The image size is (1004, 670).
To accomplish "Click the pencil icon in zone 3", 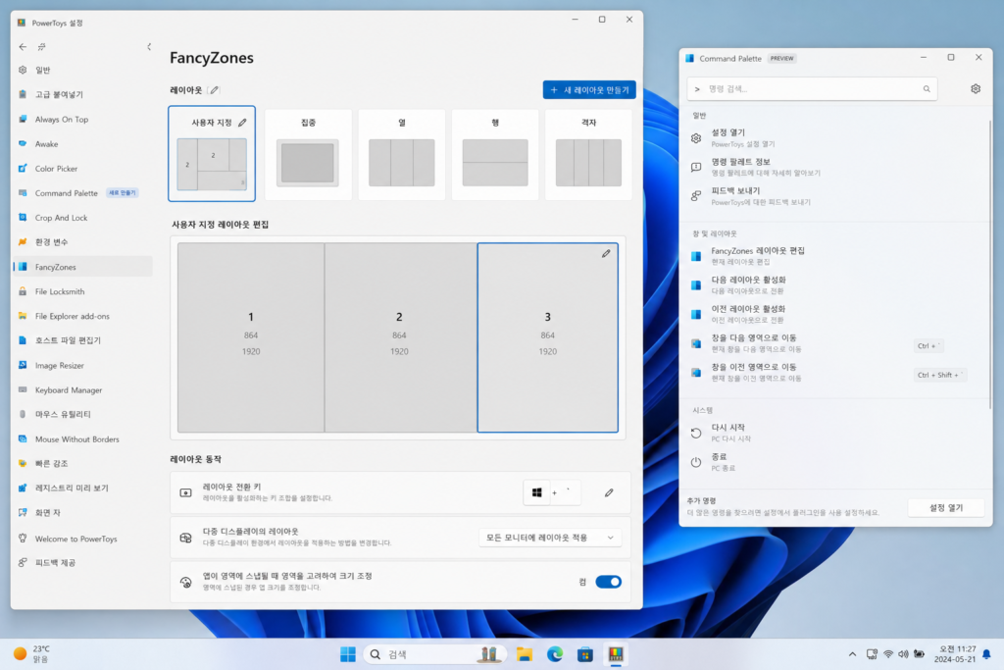I will 606,254.
